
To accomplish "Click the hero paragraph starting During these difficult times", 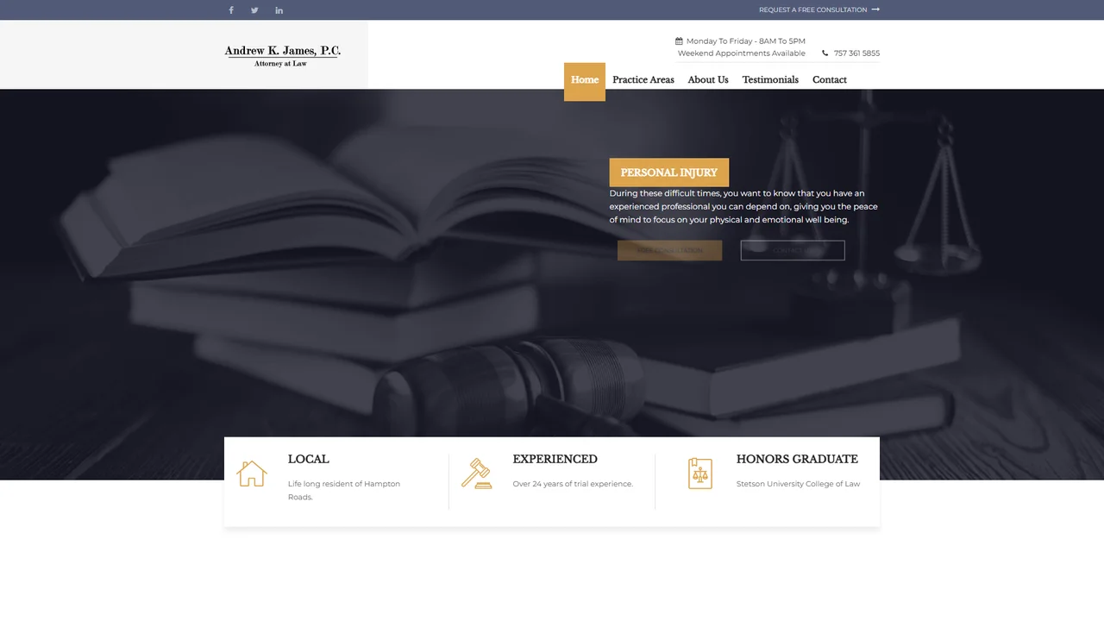I will point(743,206).
